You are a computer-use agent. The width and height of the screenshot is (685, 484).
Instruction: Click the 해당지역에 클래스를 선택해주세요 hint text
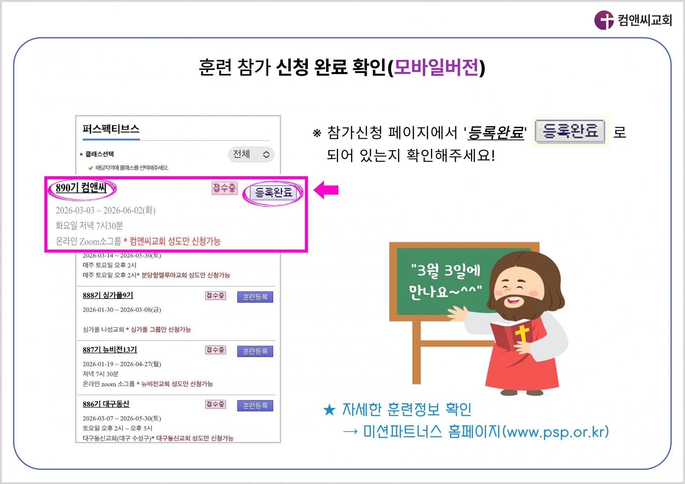click(x=132, y=168)
